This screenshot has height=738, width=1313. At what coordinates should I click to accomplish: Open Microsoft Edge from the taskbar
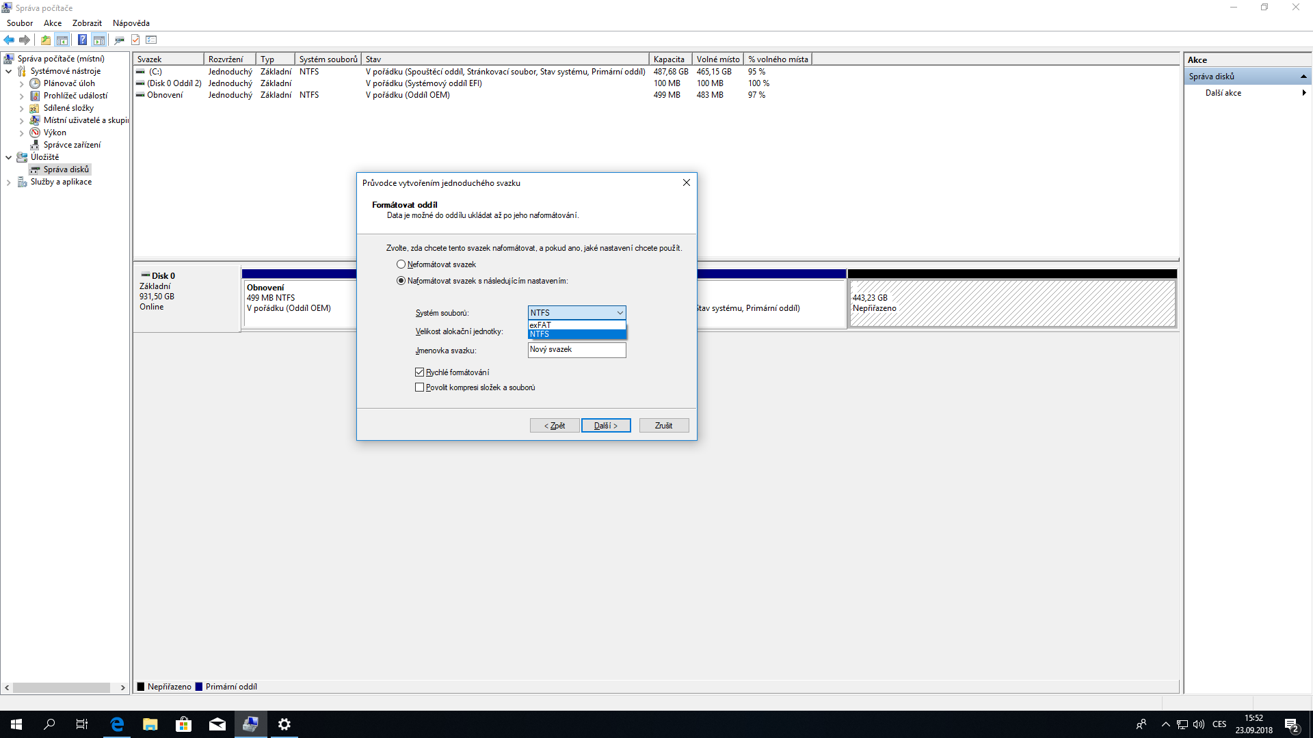[117, 724]
